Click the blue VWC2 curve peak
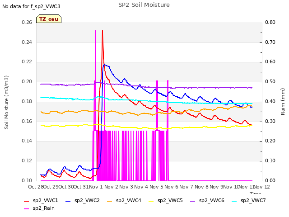The height and width of the screenshot is (217, 289). [104, 65]
